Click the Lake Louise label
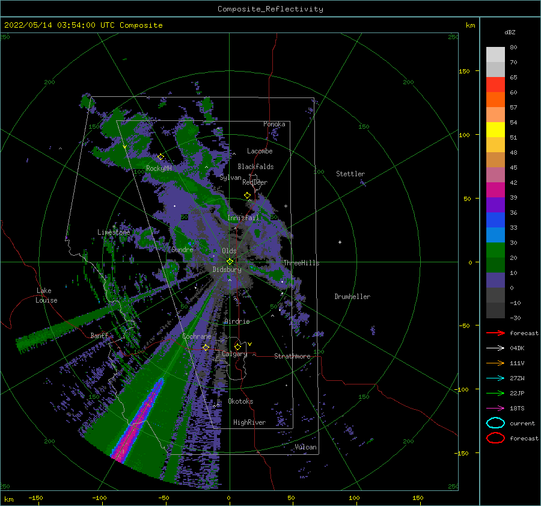This screenshot has height=506, width=541. pos(46,295)
